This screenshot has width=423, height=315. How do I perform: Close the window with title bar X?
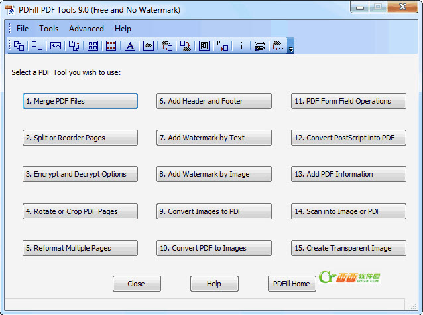402,7
